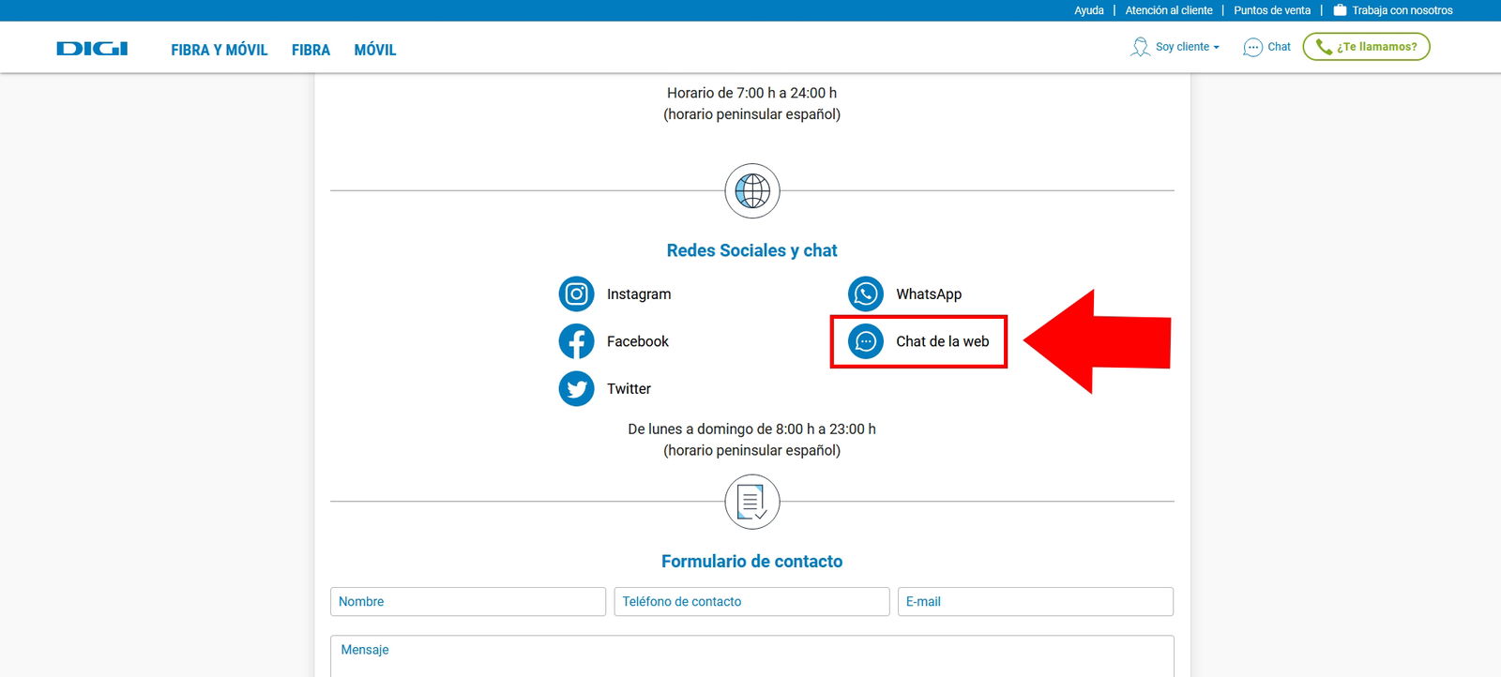Viewport: 1501px width, 677px height.
Task: Click into the Mensaje text area
Action: [751, 656]
